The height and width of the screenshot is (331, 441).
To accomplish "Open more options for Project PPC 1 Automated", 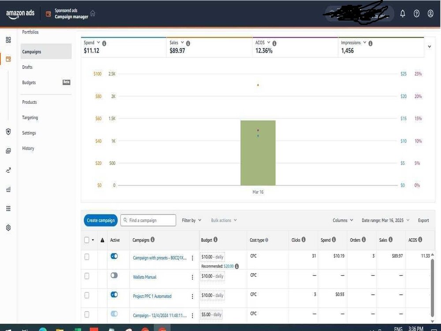I will (192, 297).
